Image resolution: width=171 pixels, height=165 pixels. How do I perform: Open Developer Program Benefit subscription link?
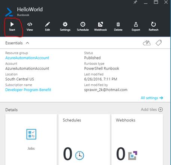point(28,90)
